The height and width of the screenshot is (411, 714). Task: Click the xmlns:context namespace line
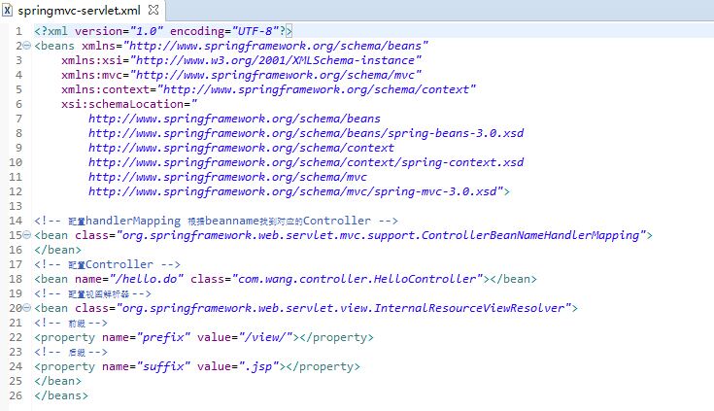pyautogui.click(x=269, y=89)
